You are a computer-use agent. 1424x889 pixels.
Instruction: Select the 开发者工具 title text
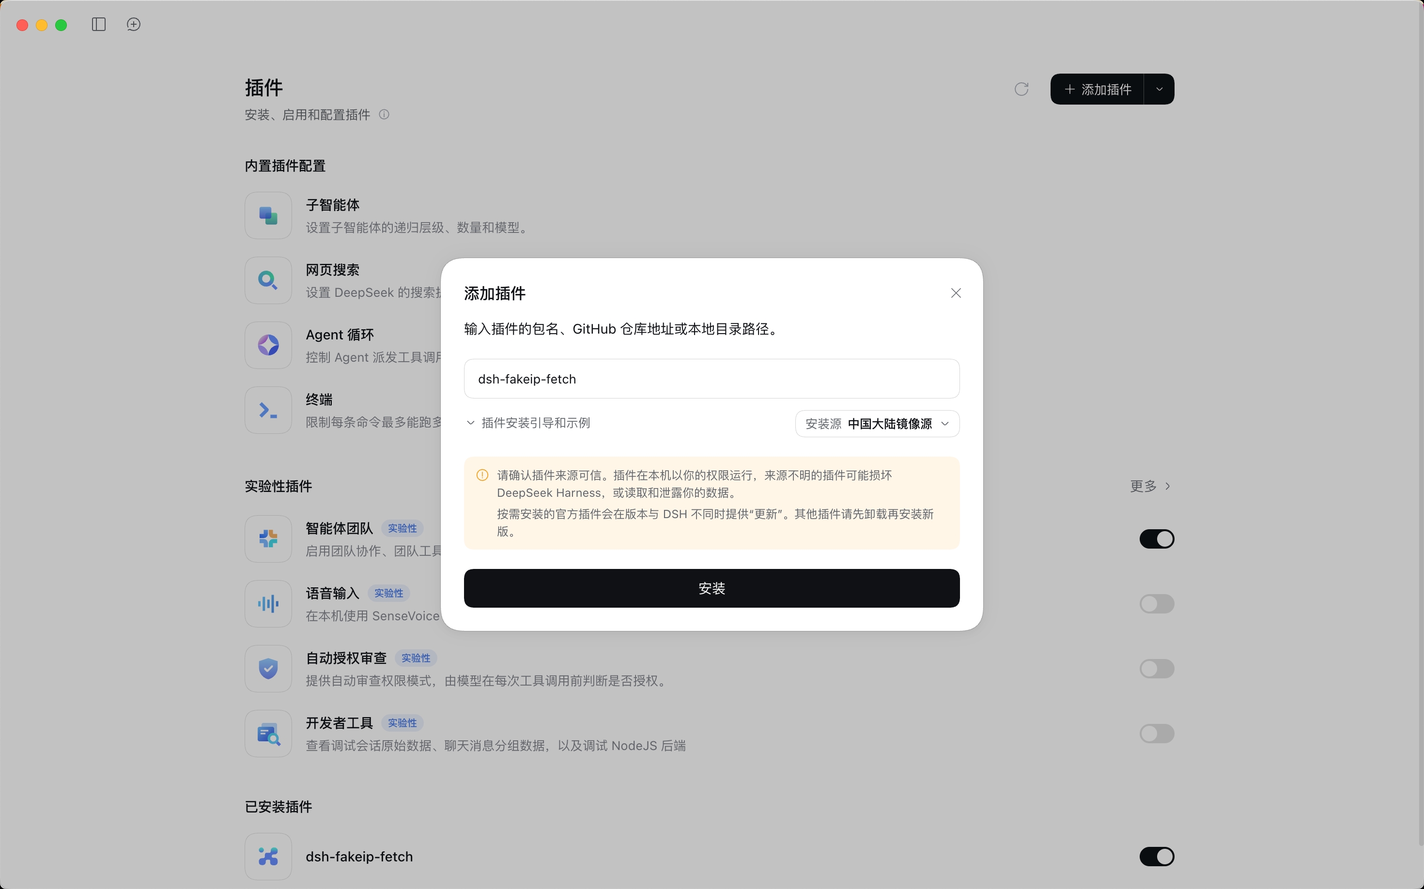click(340, 722)
